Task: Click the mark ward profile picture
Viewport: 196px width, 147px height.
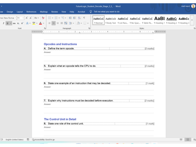Action: (x=193, y=6)
